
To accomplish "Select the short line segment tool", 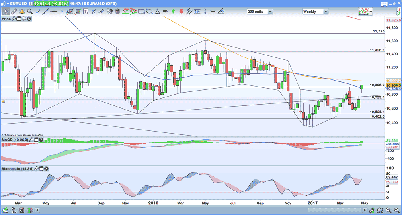I will point(38,11).
